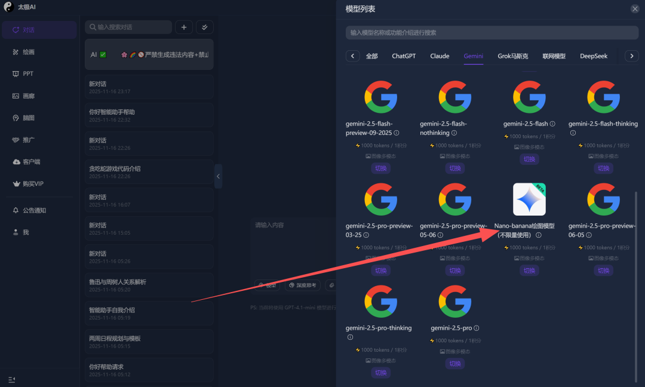Switch to gemini-2.5-flash-preview-09-2025 via 切换

point(381,168)
